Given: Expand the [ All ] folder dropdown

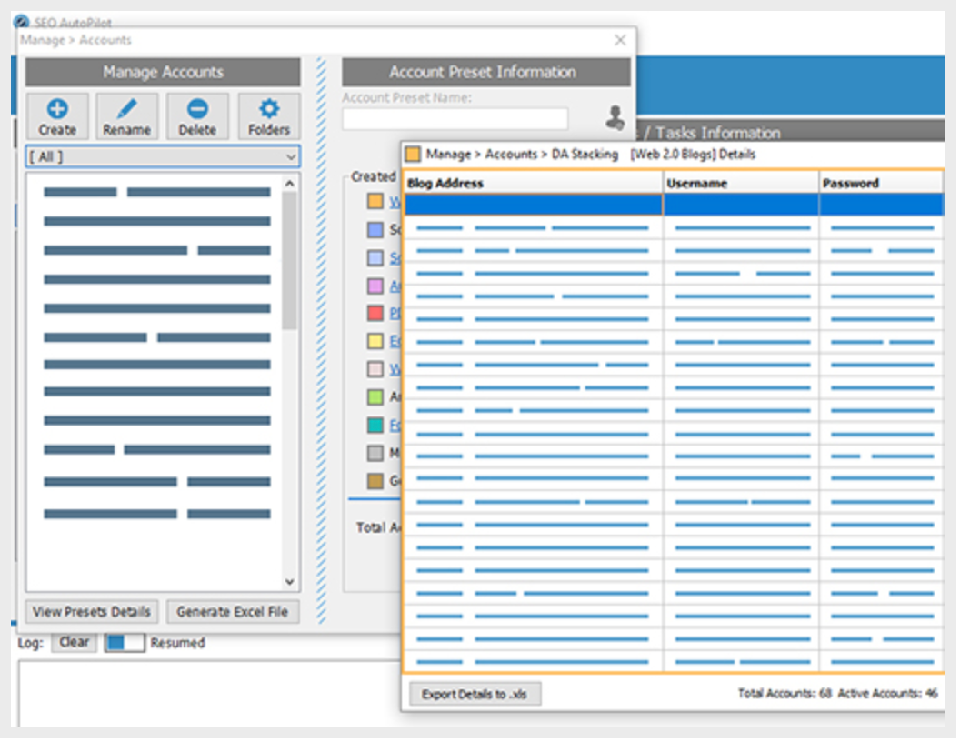Looking at the screenshot, I should (x=163, y=157).
